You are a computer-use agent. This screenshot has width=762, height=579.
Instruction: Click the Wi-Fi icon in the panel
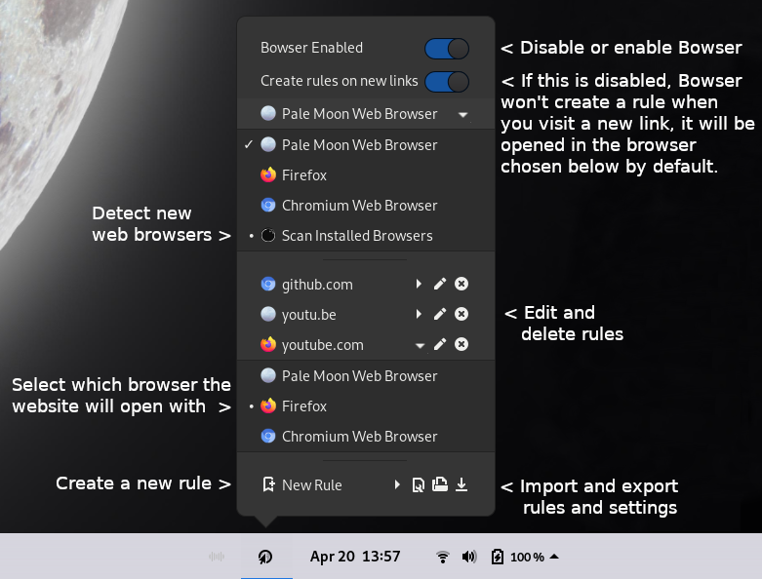pyautogui.click(x=442, y=557)
